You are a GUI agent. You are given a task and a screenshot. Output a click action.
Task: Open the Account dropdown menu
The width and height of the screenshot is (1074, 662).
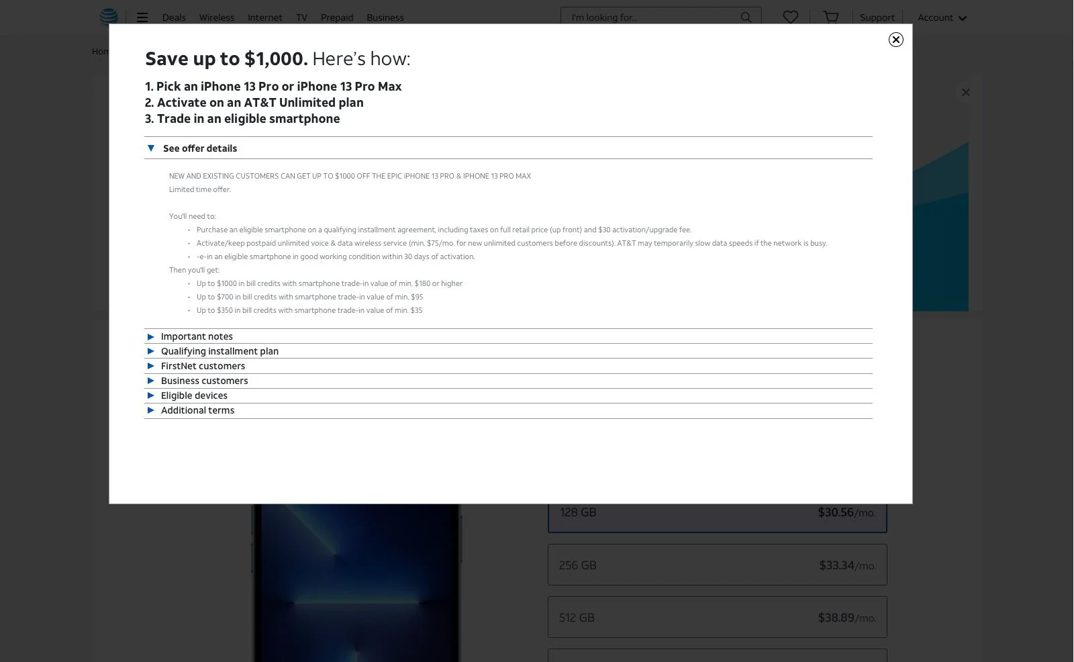(x=942, y=17)
